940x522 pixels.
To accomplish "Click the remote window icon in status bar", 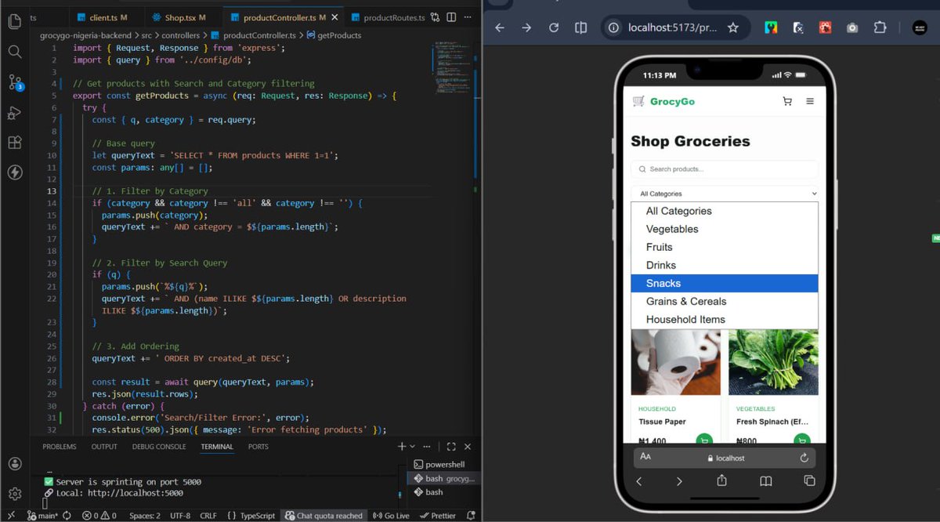I will click(11, 516).
